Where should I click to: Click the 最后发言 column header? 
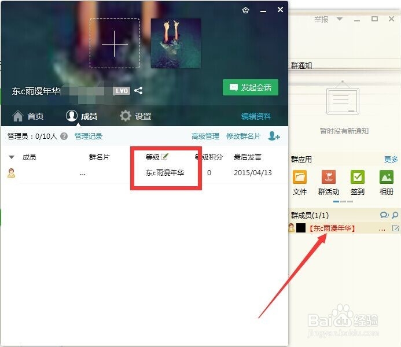pyautogui.click(x=248, y=157)
